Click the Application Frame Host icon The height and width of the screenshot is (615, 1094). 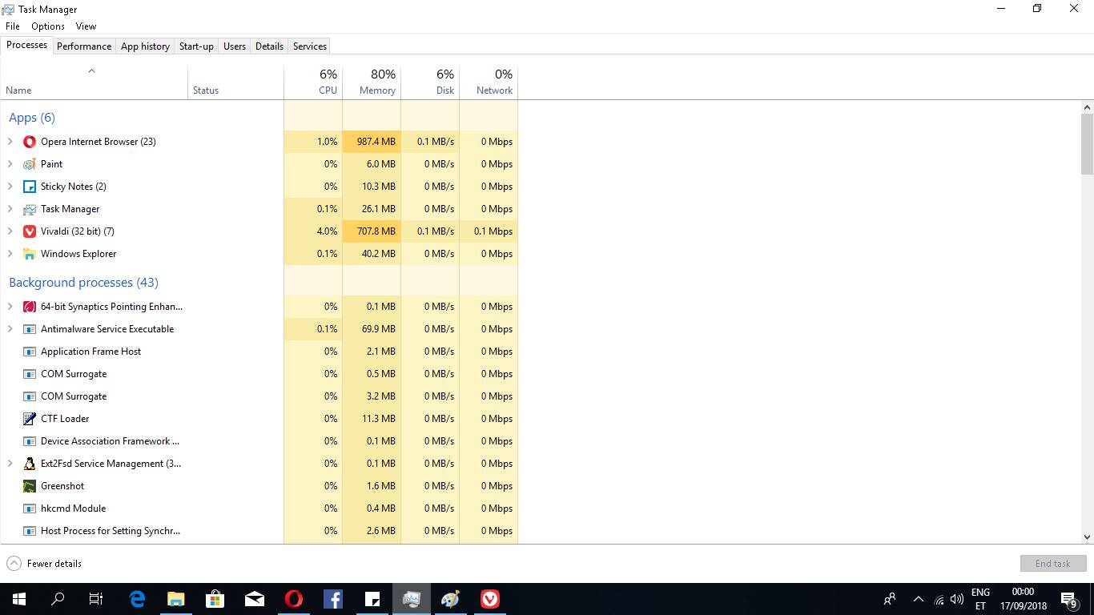coord(30,352)
